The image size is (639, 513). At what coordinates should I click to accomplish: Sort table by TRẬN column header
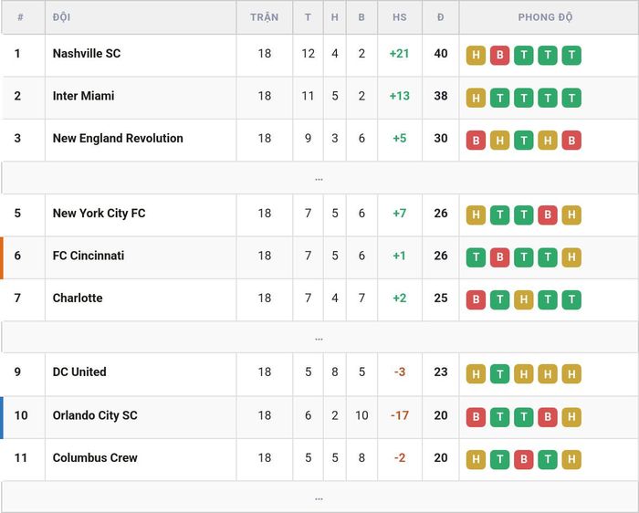(x=264, y=17)
